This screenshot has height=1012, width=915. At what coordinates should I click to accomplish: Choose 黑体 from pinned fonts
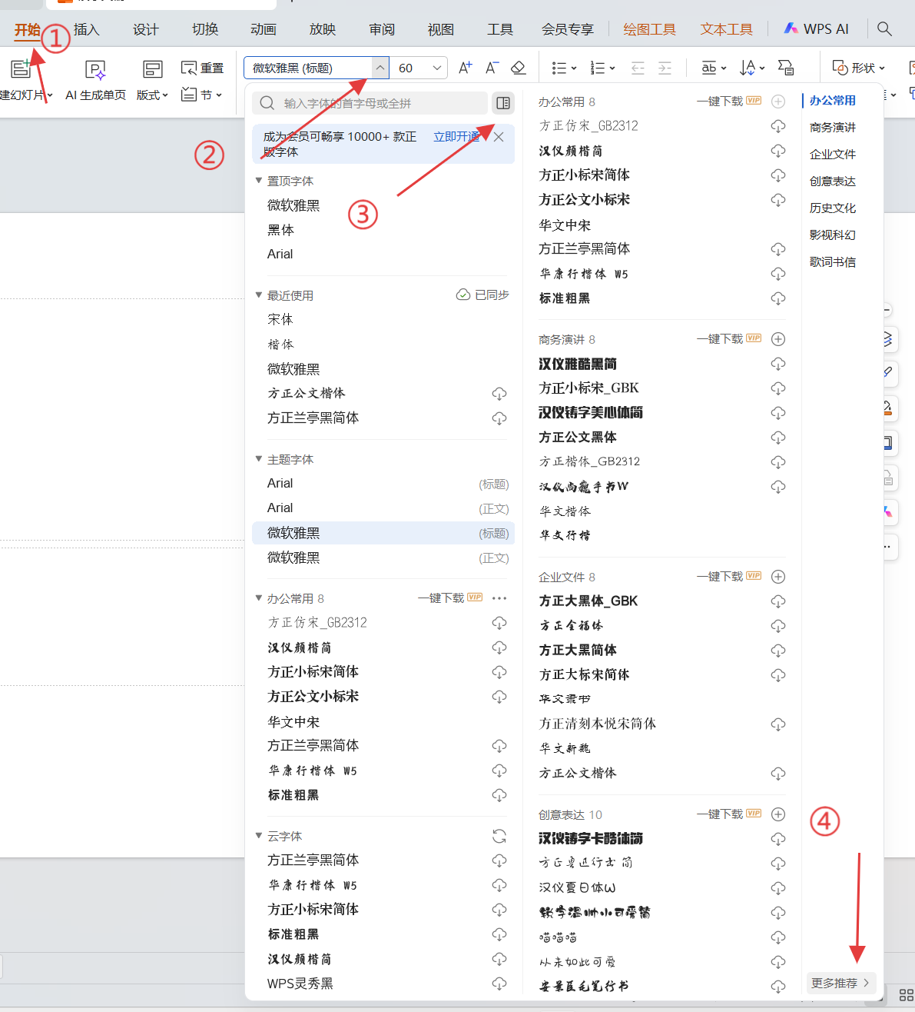[x=280, y=230]
